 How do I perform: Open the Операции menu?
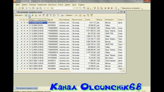33,5
